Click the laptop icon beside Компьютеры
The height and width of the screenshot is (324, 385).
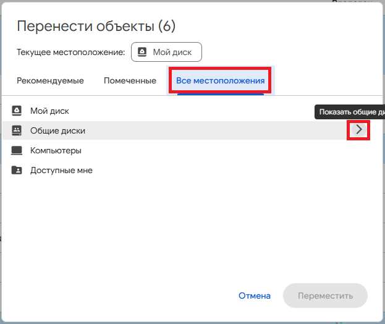point(17,150)
